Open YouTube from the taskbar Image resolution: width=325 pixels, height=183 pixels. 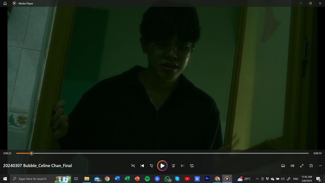pyautogui.click(x=187, y=179)
